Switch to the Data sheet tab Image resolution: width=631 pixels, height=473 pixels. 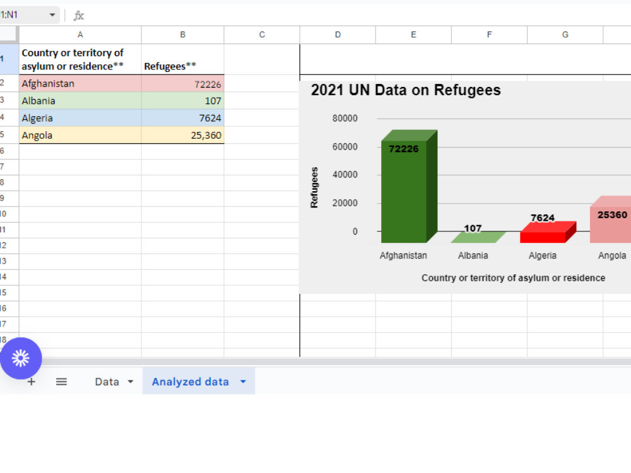pyautogui.click(x=107, y=382)
